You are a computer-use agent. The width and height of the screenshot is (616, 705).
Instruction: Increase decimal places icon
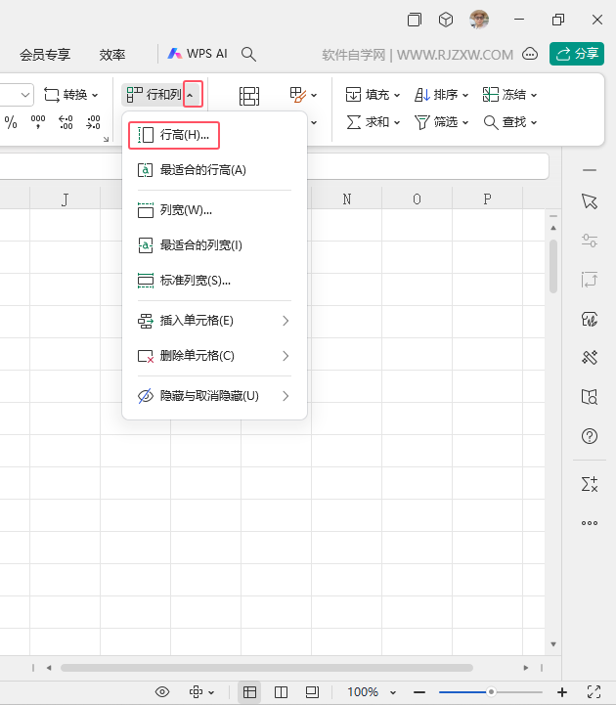pyautogui.click(x=66, y=122)
